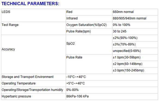Select the +5°C~+40°C operating temperature value
This screenshot has height=101, width=160.
pyautogui.click(x=76, y=83)
